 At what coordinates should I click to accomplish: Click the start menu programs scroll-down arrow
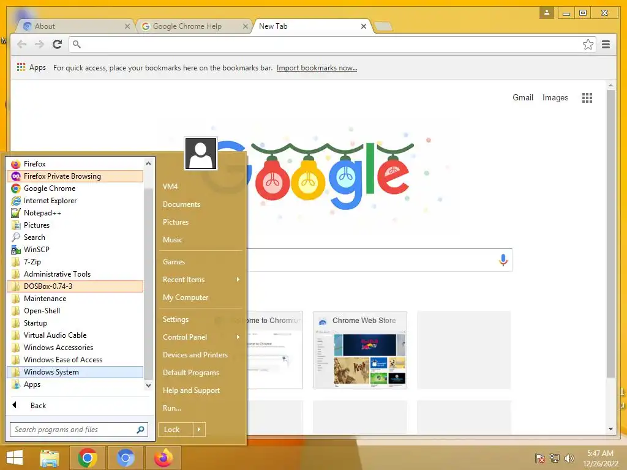(148, 386)
